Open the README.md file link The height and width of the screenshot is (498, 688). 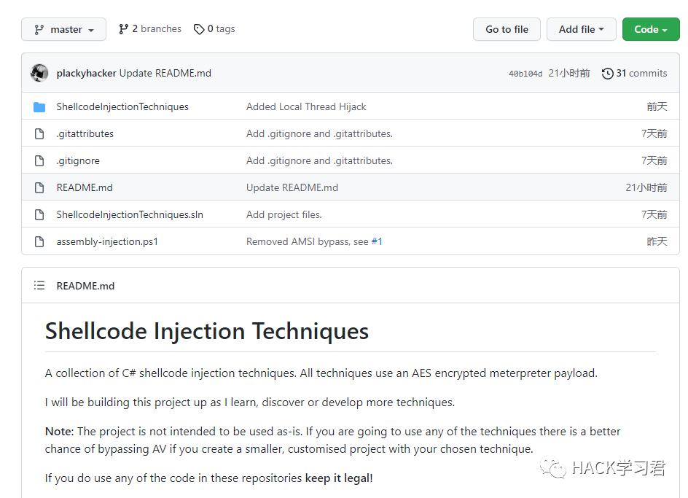(85, 188)
